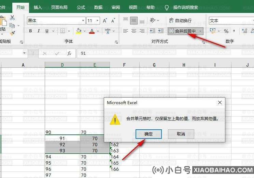Screen dimensions: 254x178
Task: Click 自动换行 wrap text
Action: point(180,20)
